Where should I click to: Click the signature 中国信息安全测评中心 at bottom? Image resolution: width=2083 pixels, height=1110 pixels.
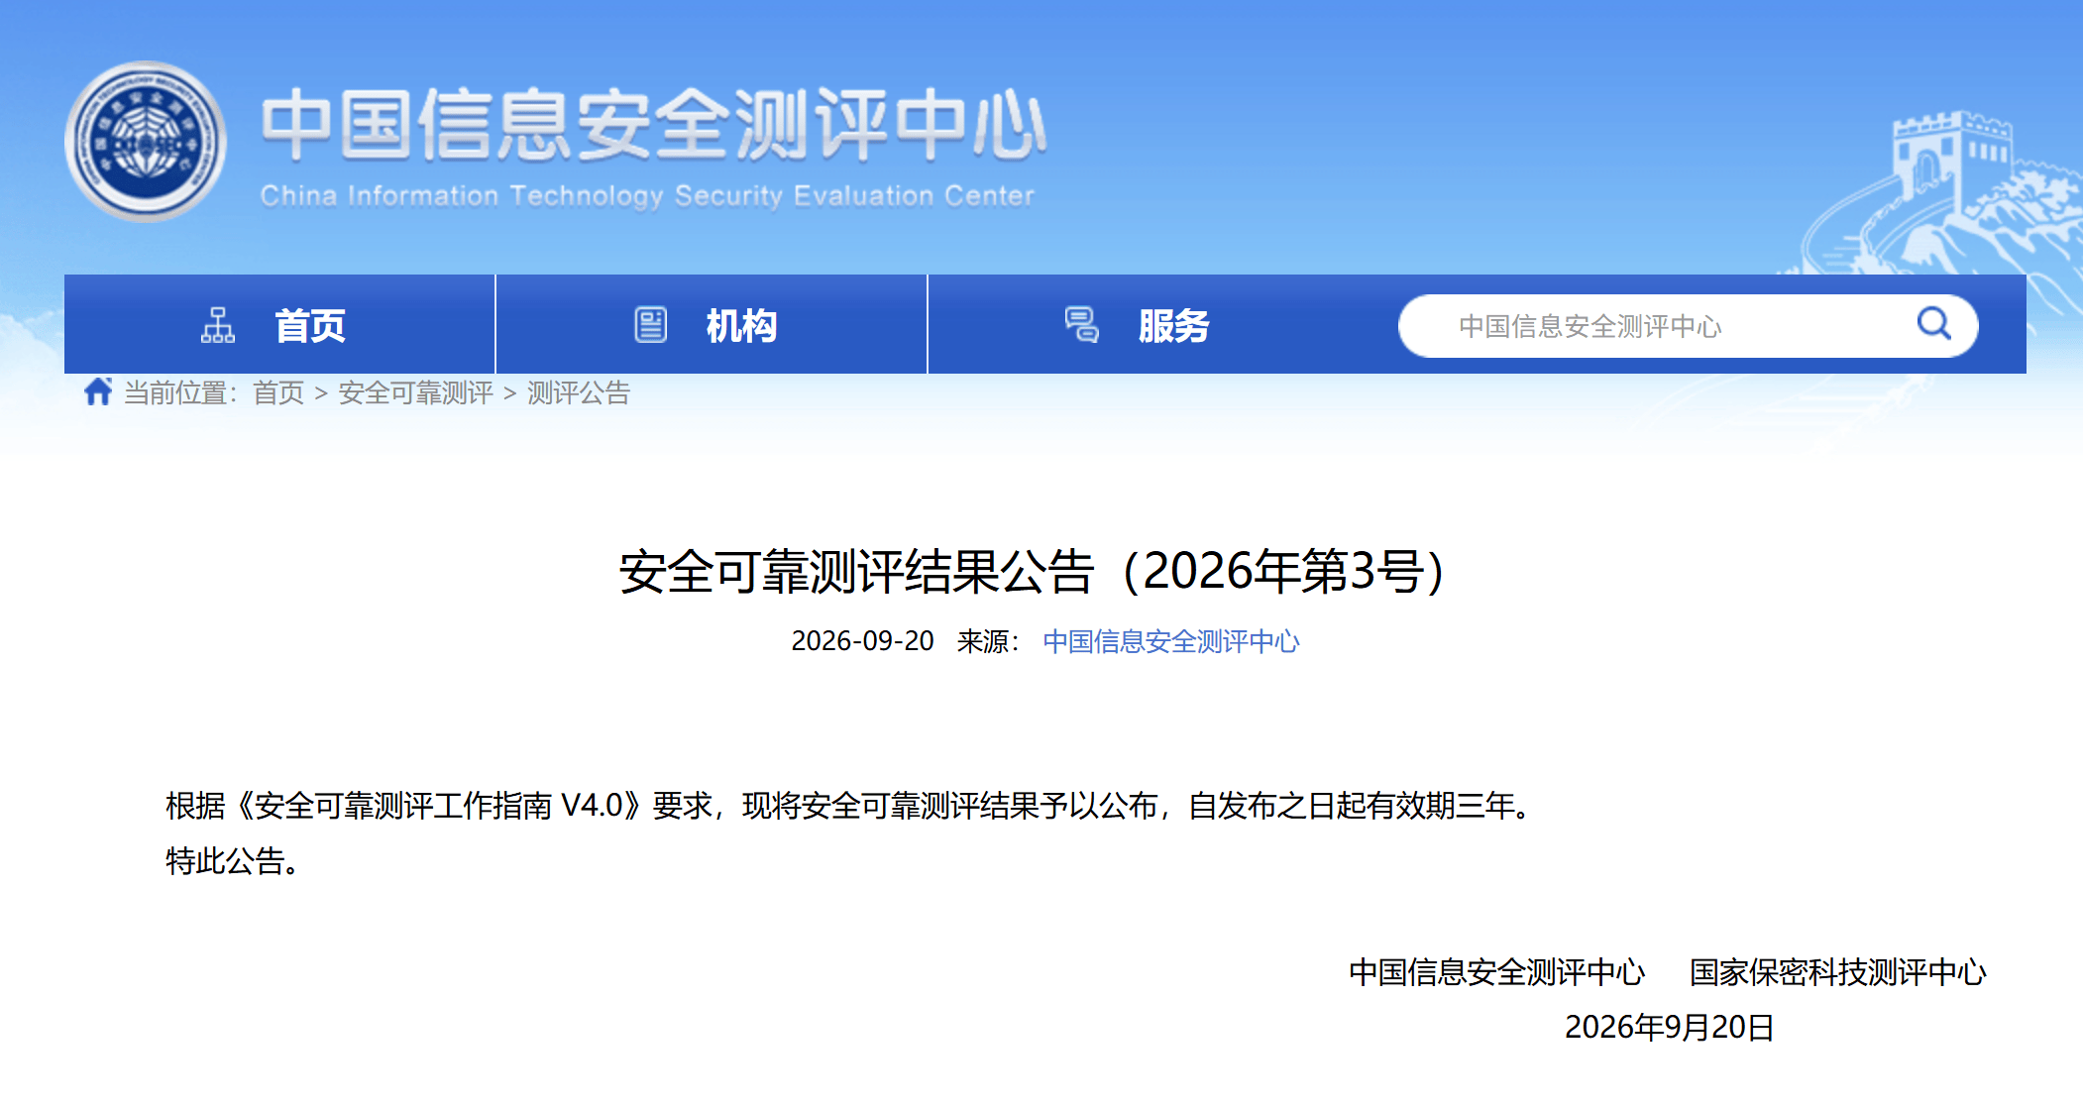1497,972
